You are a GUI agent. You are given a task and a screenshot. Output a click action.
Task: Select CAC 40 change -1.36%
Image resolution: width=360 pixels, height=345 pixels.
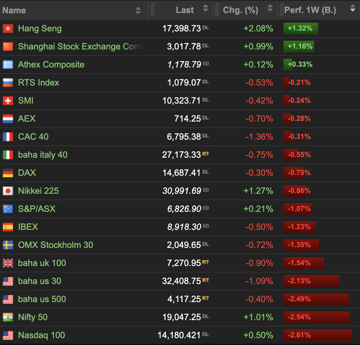click(259, 137)
